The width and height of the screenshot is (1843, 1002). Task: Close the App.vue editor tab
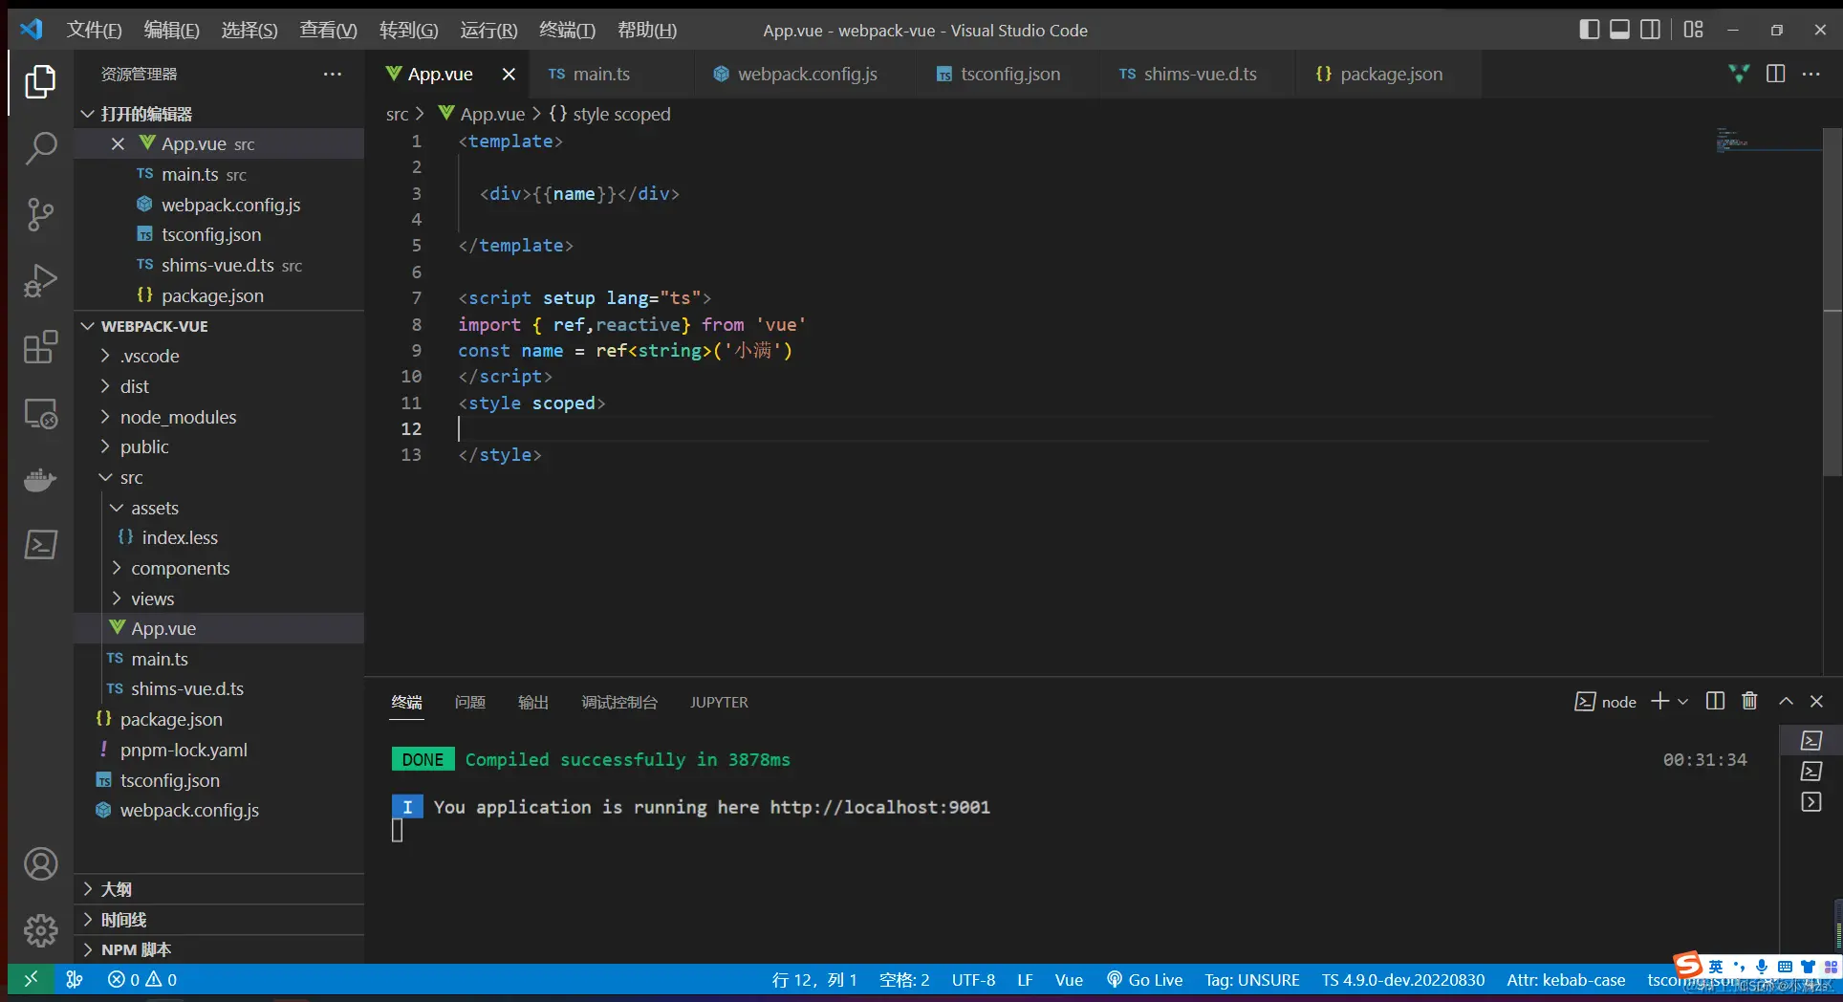pyautogui.click(x=509, y=74)
